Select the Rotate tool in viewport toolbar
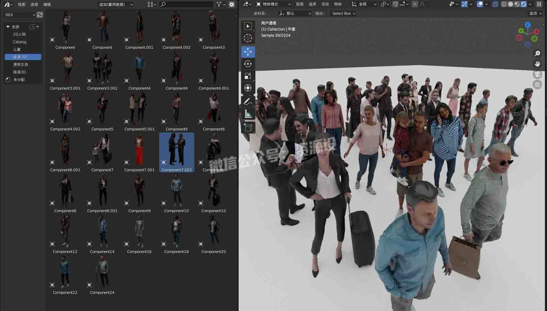This screenshot has height=311, width=547. coord(248,64)
